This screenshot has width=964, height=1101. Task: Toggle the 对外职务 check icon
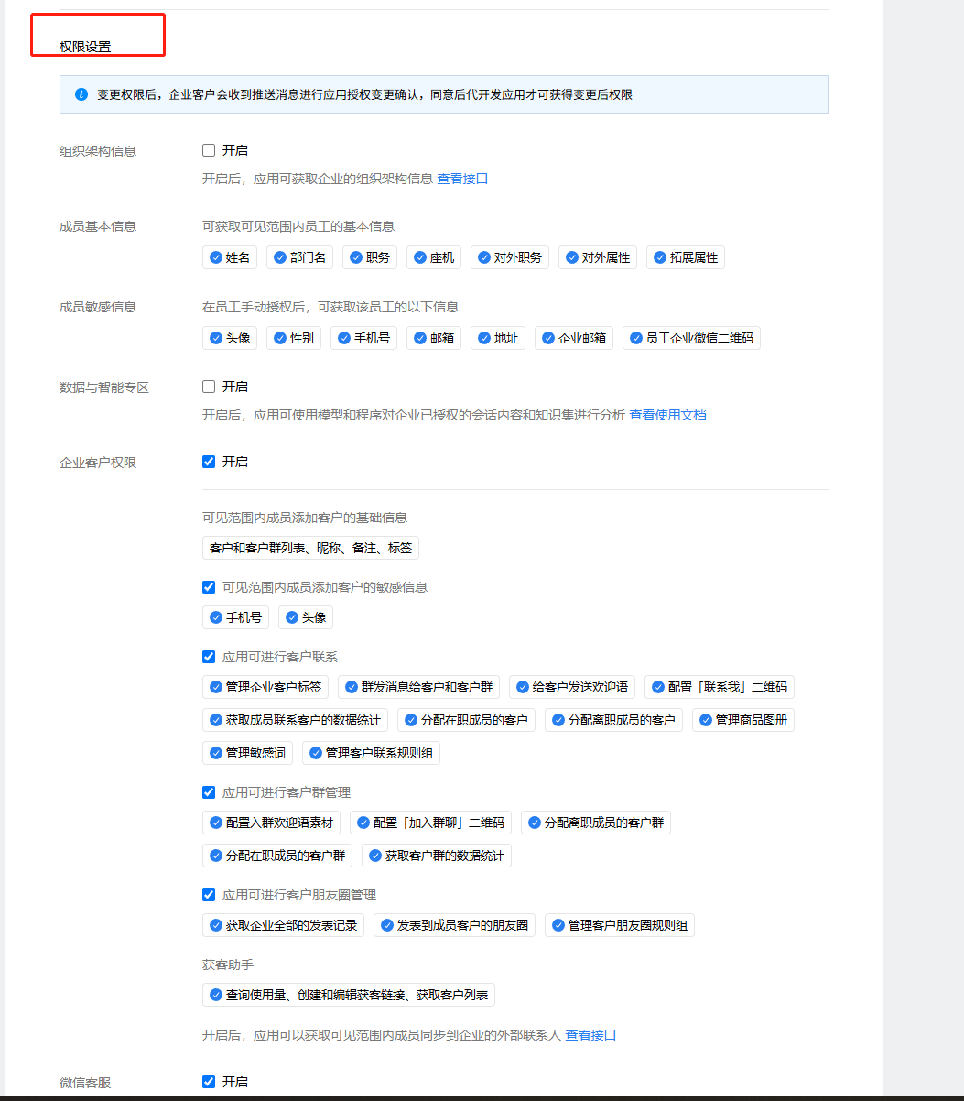(484, 257)
